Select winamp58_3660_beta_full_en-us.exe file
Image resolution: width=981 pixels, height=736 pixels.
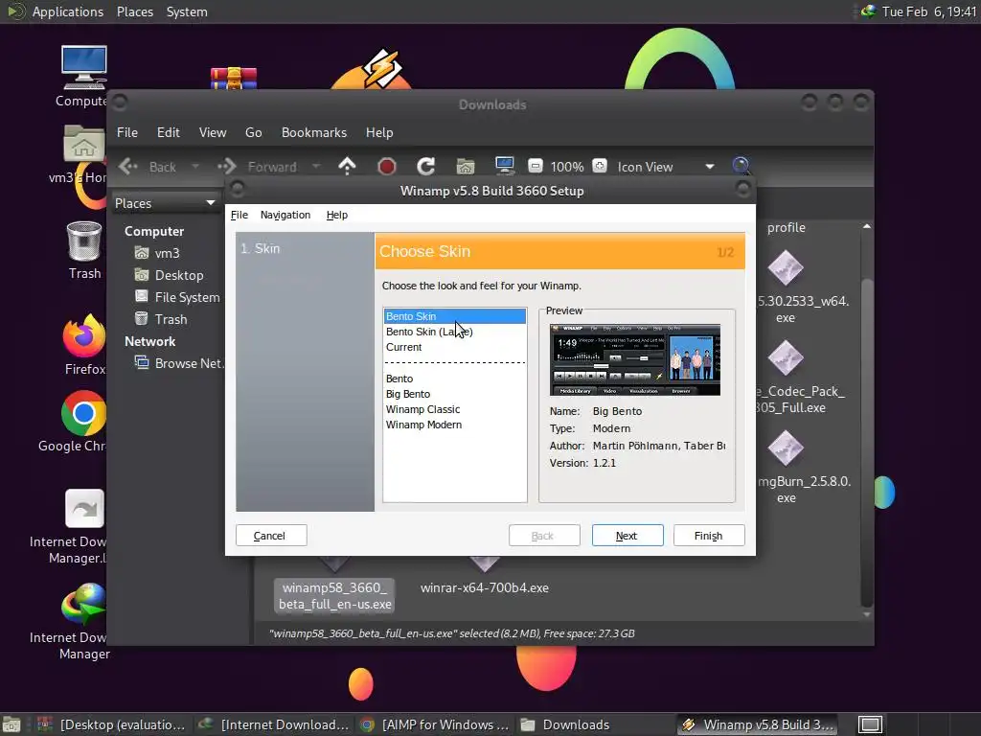coord(334,596)
